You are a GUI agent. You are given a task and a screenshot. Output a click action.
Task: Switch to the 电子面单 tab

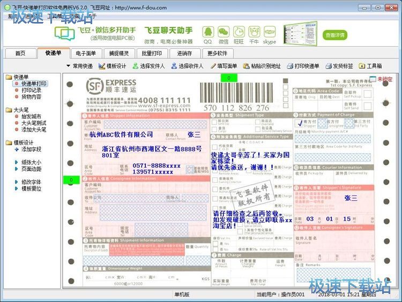click(x=86, y=54)
